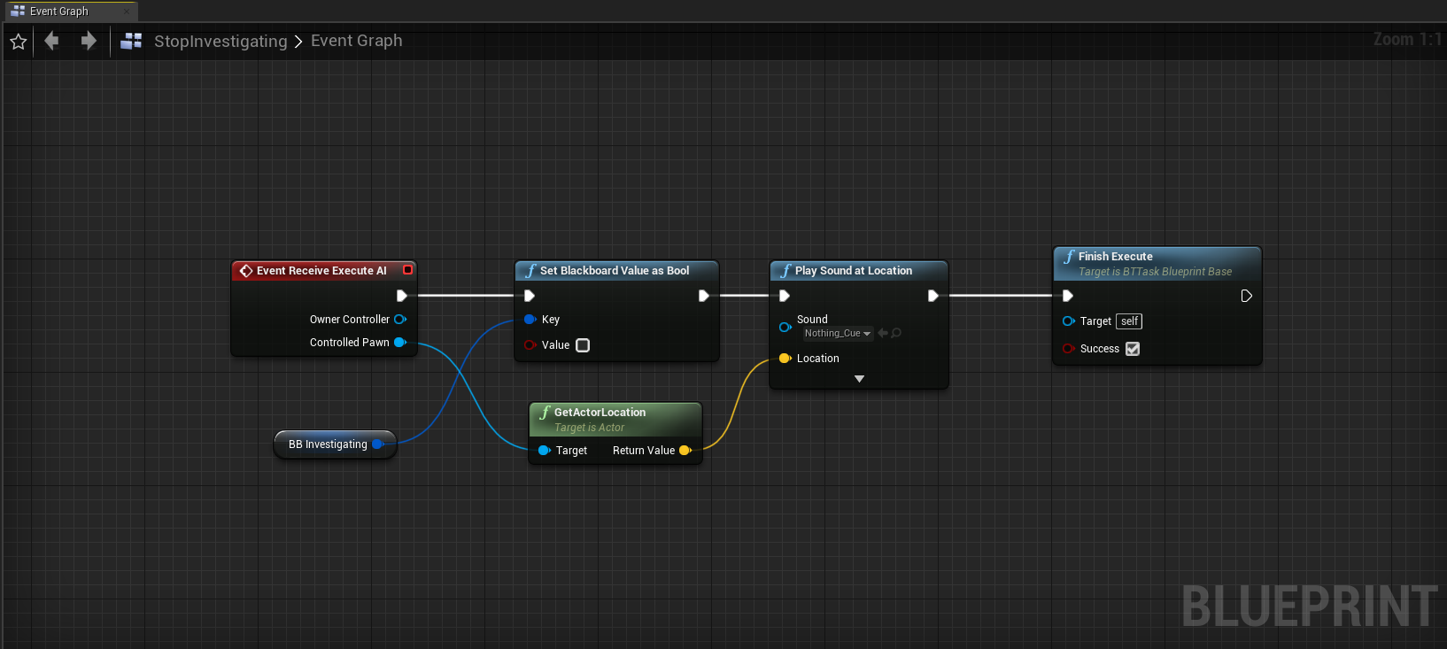The height and width of the screenshot is (649, 1447).
Task: Expand Play Sound at Location advanced pins
Action: pos(859,379)
